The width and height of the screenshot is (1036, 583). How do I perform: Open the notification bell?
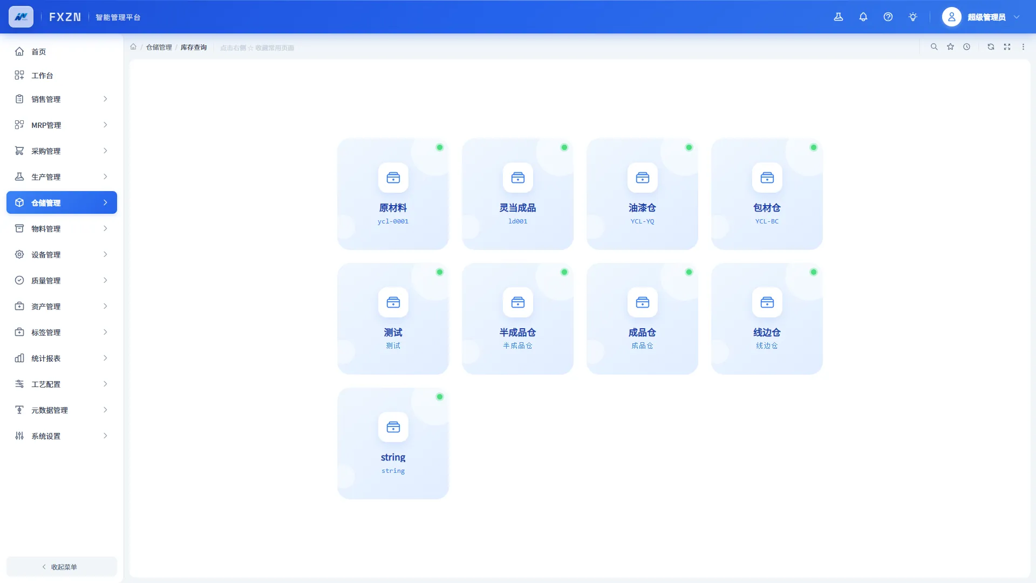pos(863,17)
